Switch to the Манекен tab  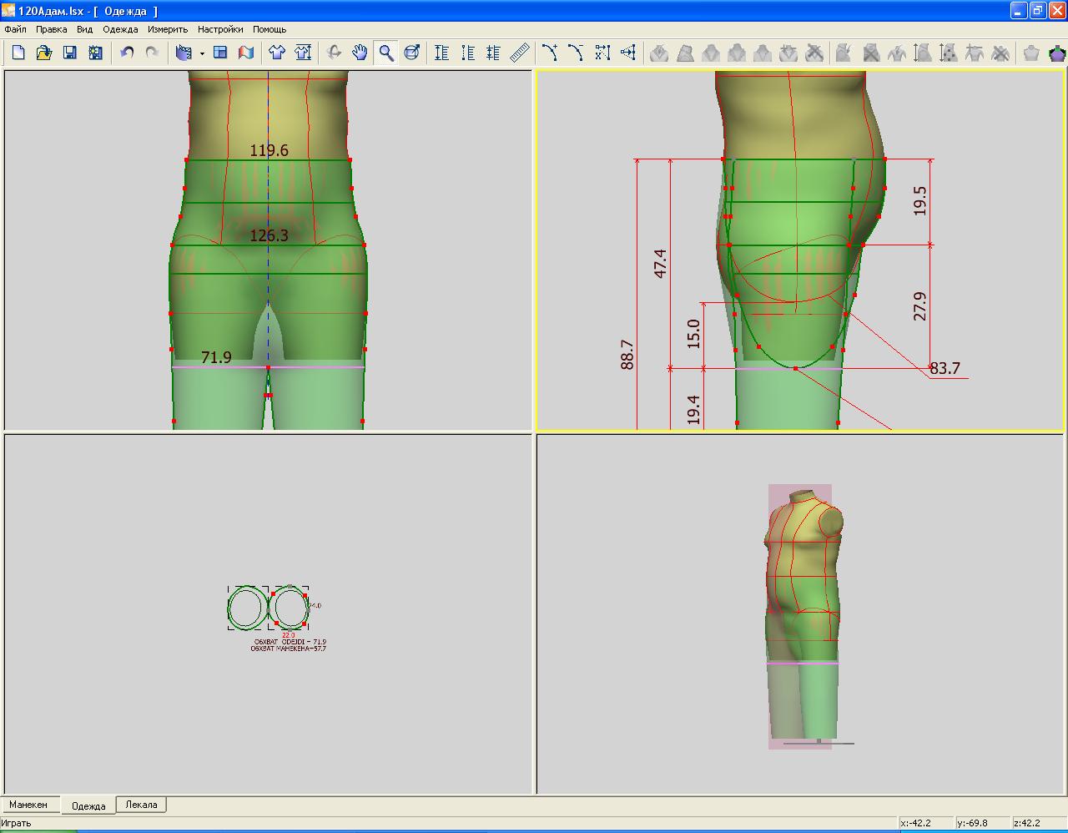(29, 805)
